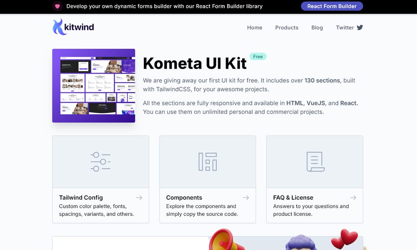417x250 pixels.
Task: Open the Tailwind Config card title
Action: pos(81,197)
